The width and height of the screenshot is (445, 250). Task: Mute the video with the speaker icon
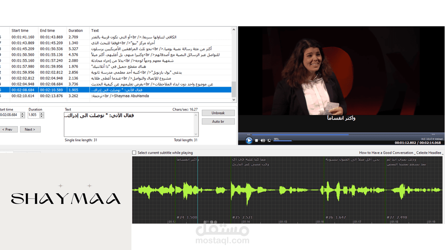pos(263,141)
